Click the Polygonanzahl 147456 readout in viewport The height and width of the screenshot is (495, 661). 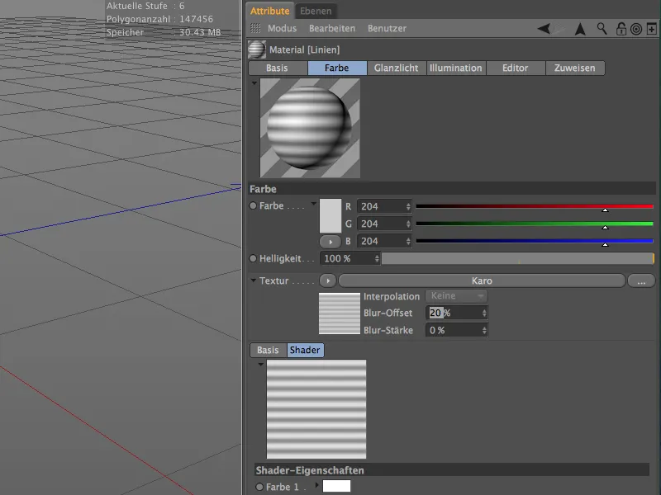pyautogui.click(x=159, y=19)
